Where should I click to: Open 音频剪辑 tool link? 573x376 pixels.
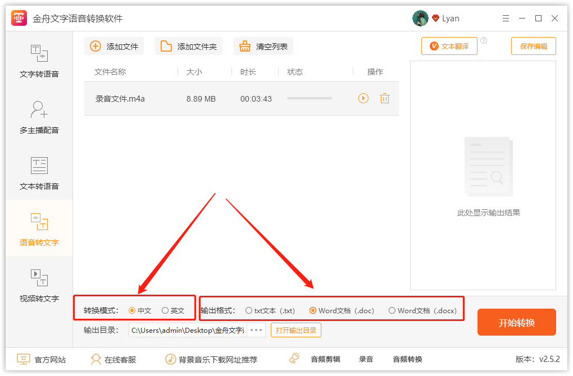pos(325,359)
